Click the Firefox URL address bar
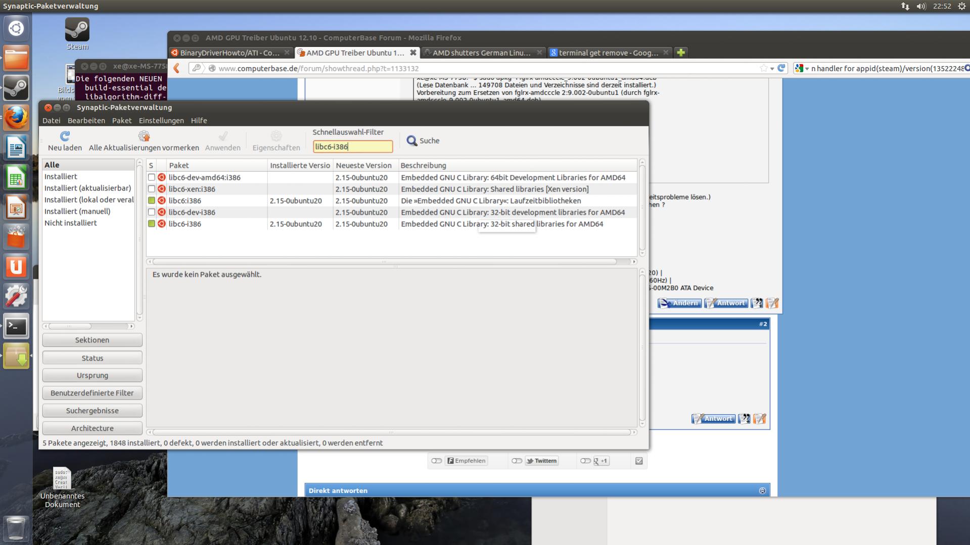The height and width of the screenshot is (545, 970). pos(487,68)
